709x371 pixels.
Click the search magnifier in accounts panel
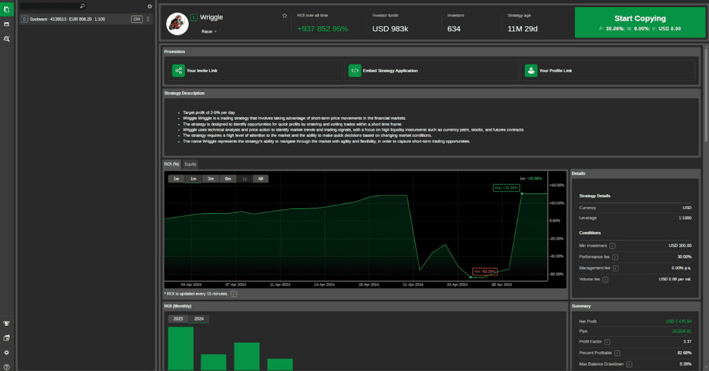pos(82,6)
